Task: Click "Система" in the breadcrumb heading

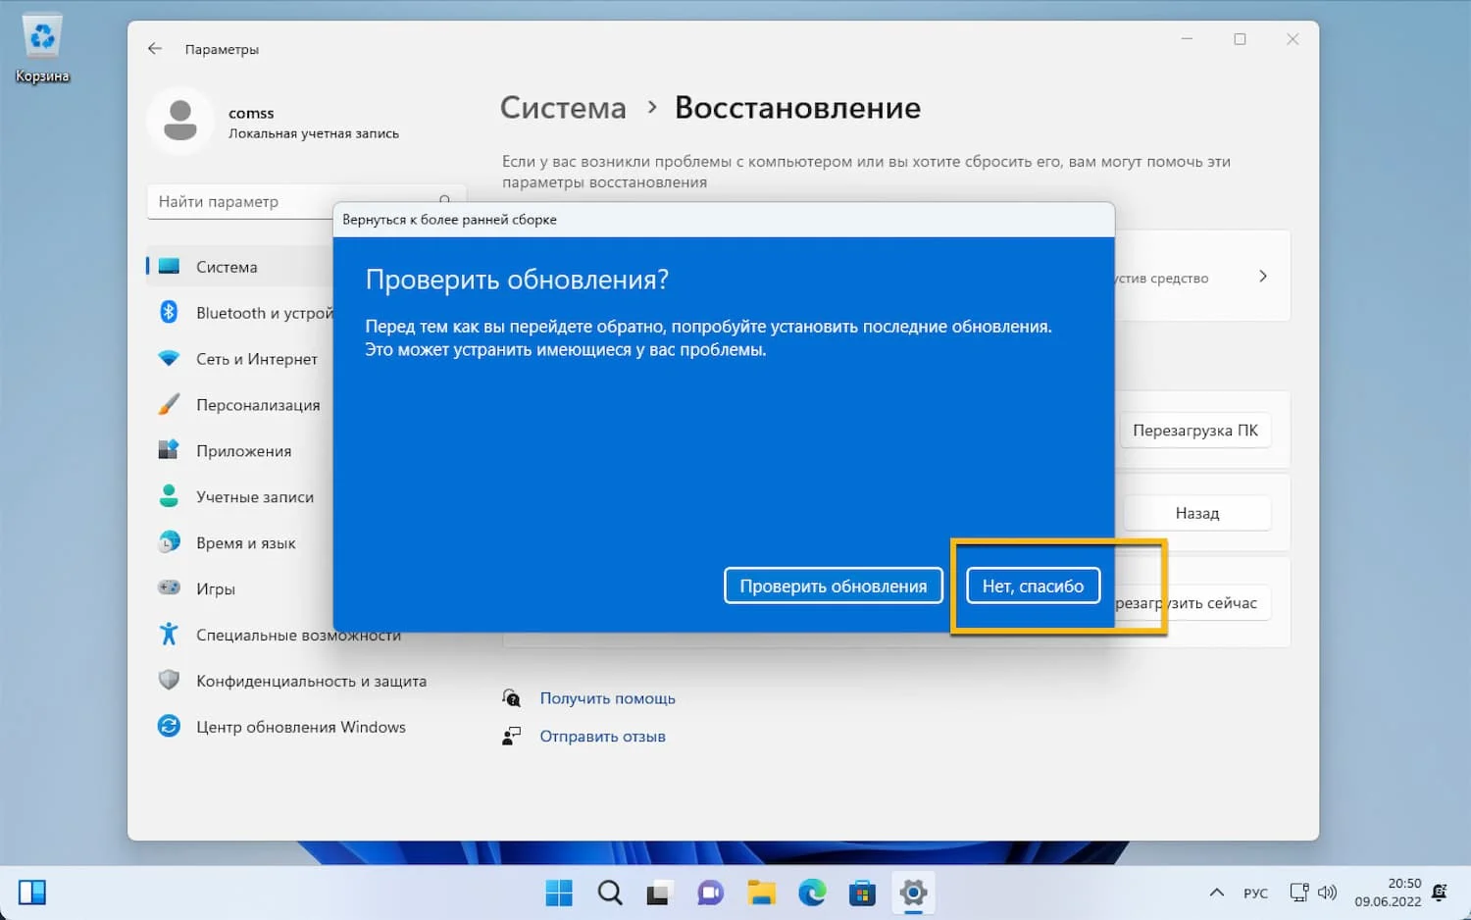Action: [563, 108]
